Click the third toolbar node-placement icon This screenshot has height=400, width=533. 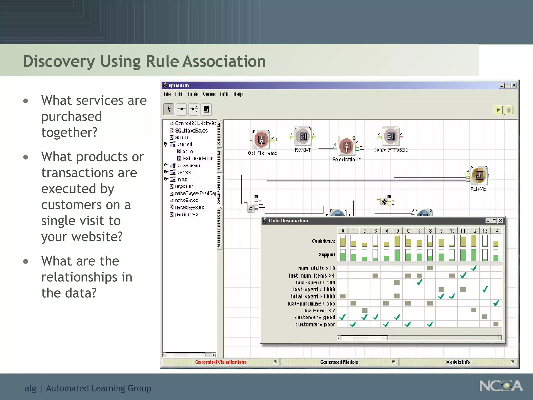(x=194, y=109)
